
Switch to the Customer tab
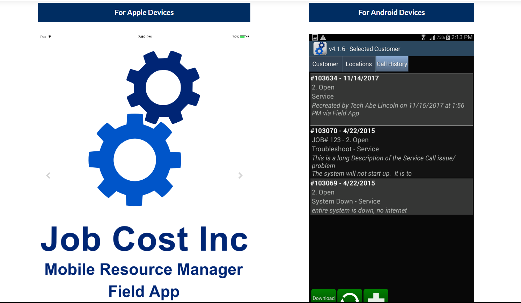pos(325,64)
